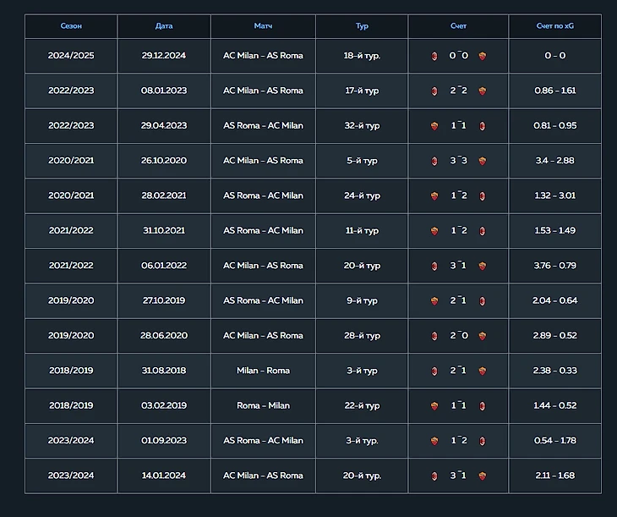Image resolution: width=617 pixels, height=517 pixels.
Task: Select the date 01.09.2023
Action: pos(164,441)
